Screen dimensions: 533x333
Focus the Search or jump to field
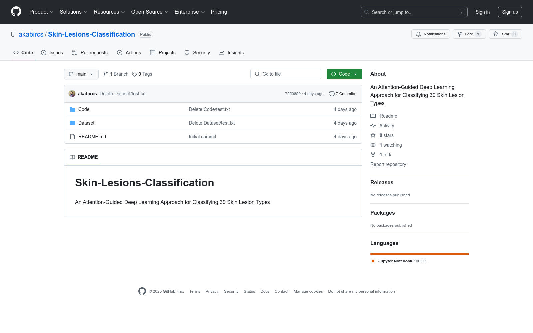pyautogui.click(x=414, y=12)
